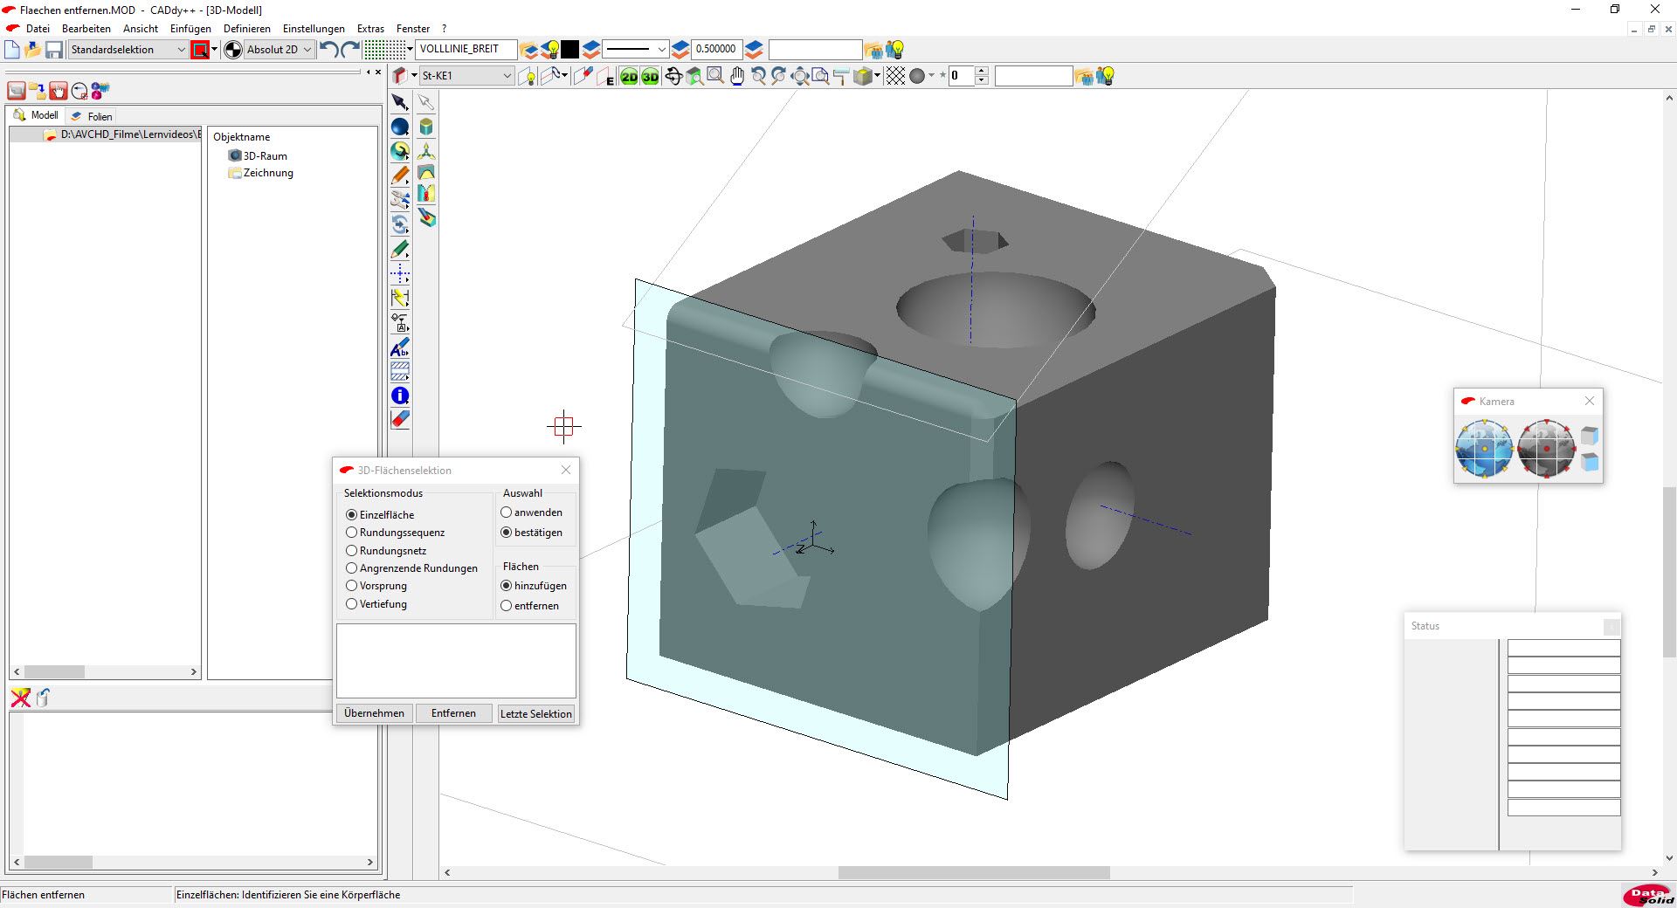
Task: Save the model with the floppy disk icon
Action: [x=54, y=50]
